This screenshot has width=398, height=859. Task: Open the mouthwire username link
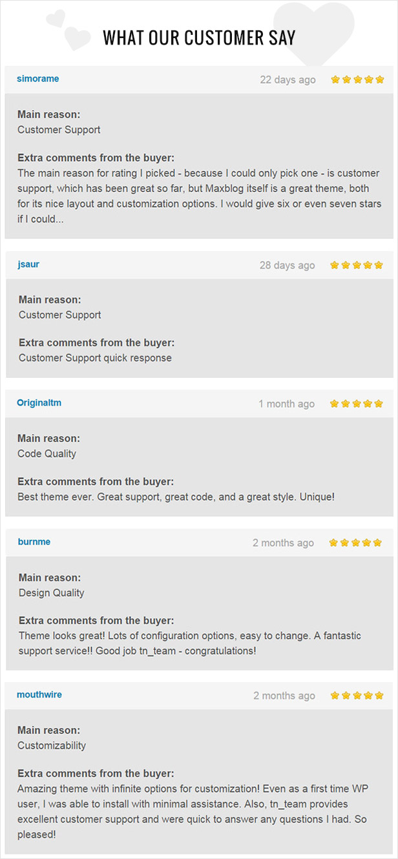click(39, 695)
